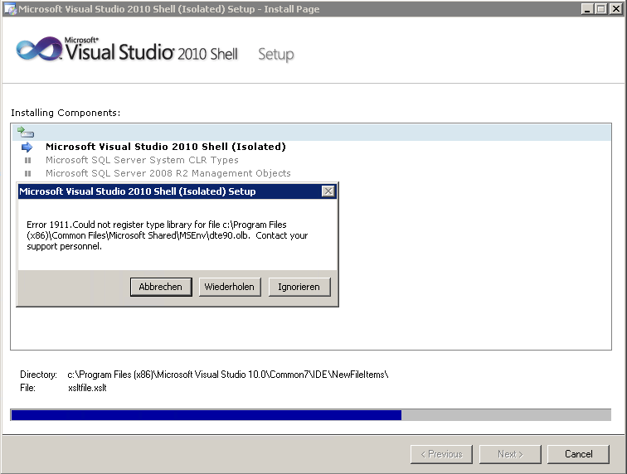Select Microsoft SQL Server System CLR Types row

[142, 160]
